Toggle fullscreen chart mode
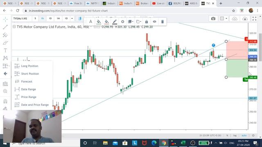262x147 pixels. [x=254, y=18]
